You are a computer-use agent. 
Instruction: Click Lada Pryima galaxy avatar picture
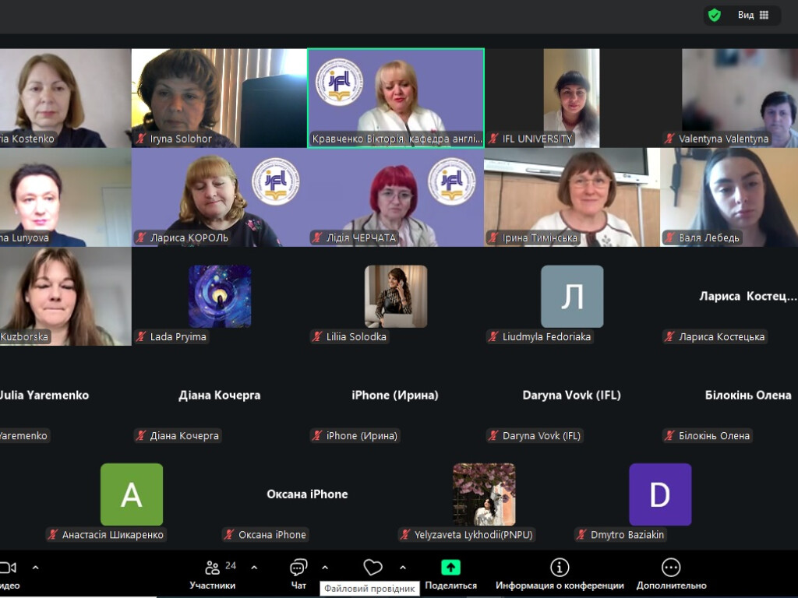pos(219,296)
